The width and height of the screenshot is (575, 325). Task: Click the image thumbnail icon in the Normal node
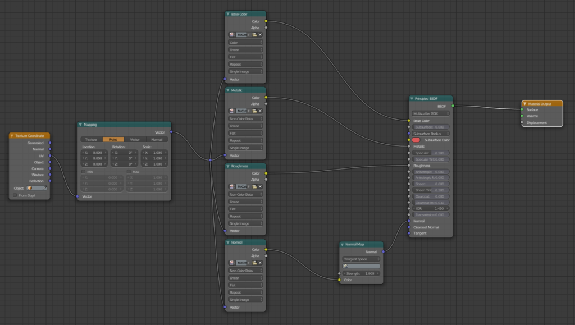click(231, 262)
